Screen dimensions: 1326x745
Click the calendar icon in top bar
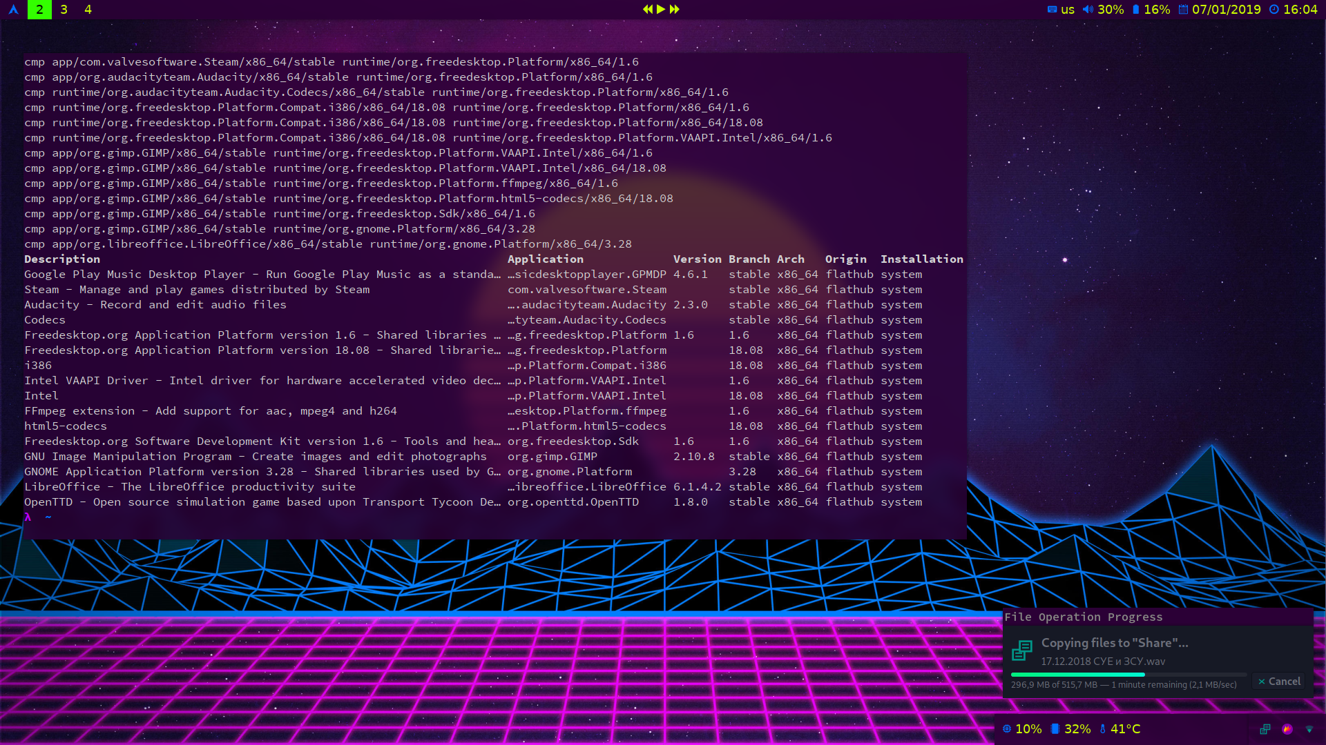click(1183, 10)
